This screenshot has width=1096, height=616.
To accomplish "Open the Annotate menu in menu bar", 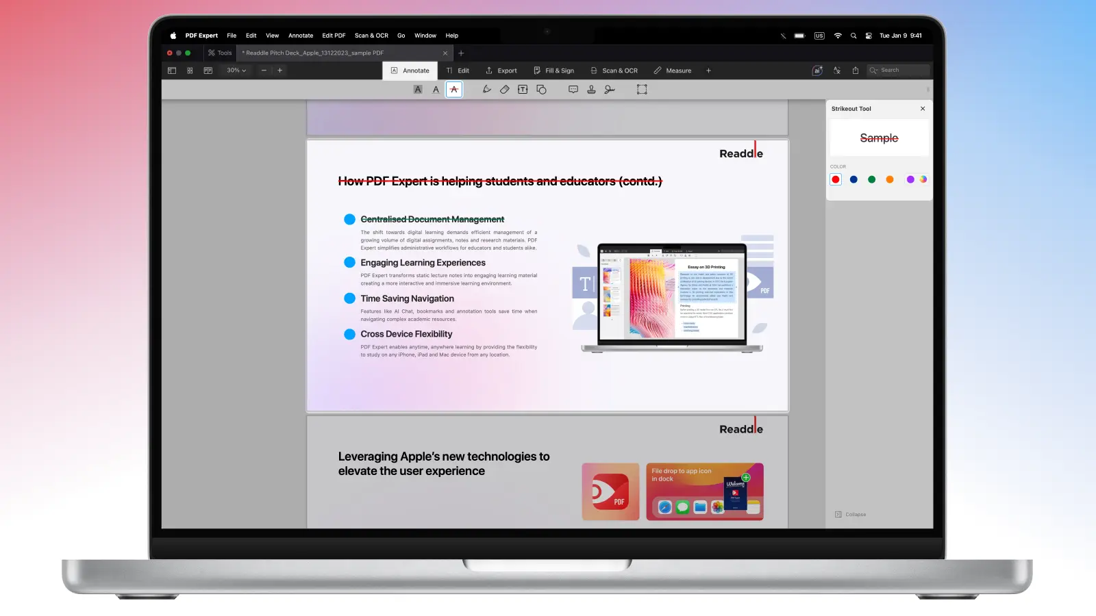I will click(301, 36).
